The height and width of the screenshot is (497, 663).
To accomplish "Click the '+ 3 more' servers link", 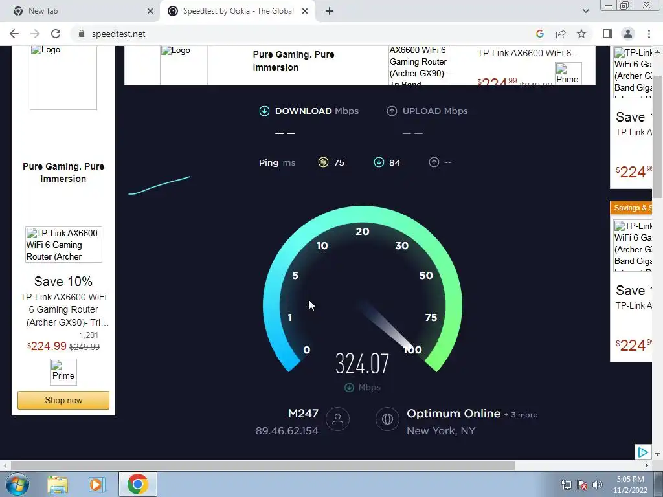I will 521,415.
